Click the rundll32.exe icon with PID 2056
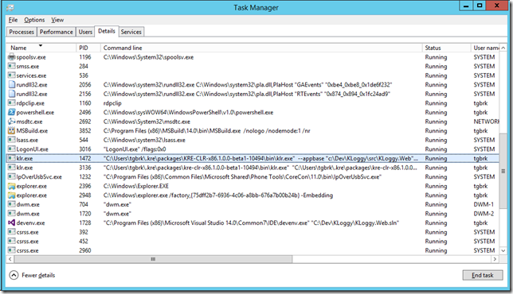 click(11, 84)
